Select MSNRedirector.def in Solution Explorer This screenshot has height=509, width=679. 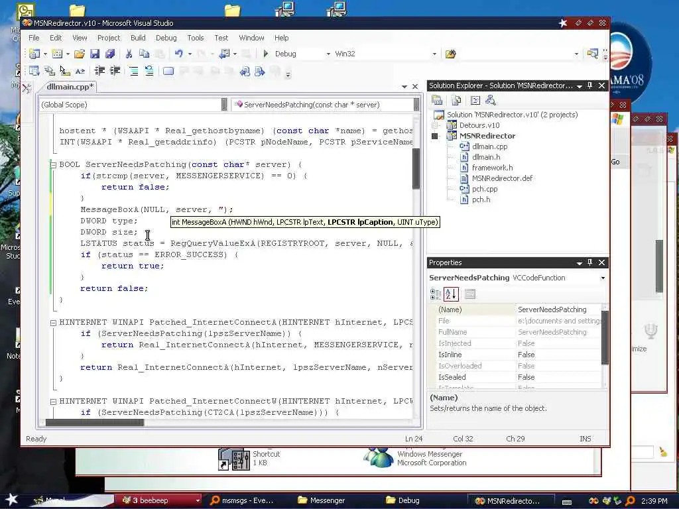[x=503, y=178]
